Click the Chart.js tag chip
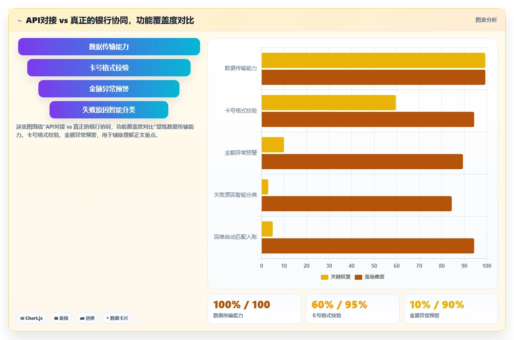 [x=32, y=318]
